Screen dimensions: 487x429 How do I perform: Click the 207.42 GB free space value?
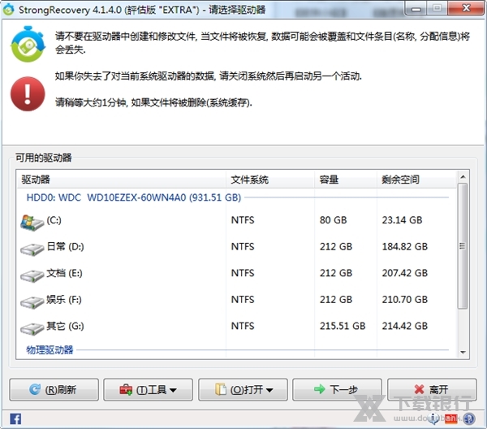click(405, 273)
